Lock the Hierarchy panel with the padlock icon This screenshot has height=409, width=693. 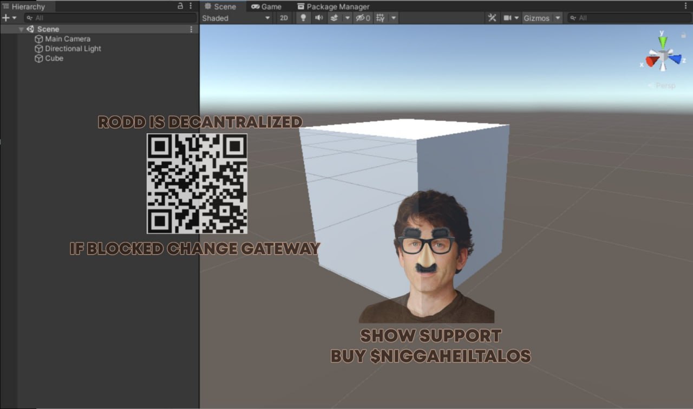coord(180,6)
